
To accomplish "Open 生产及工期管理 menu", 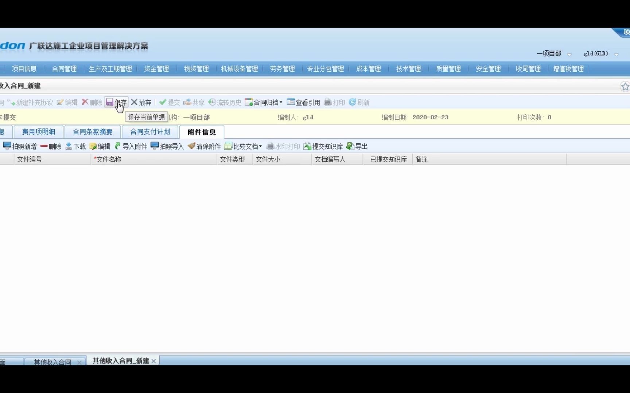I will pos(110,69).
